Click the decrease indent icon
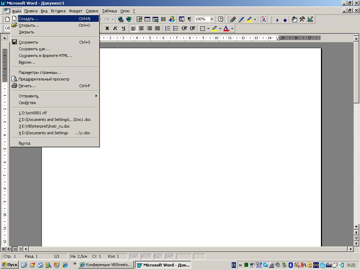The width and height of the screenshot is (360, 270). click(x=184, y=28)
